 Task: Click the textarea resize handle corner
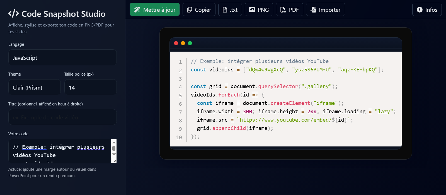click(115, 161)
